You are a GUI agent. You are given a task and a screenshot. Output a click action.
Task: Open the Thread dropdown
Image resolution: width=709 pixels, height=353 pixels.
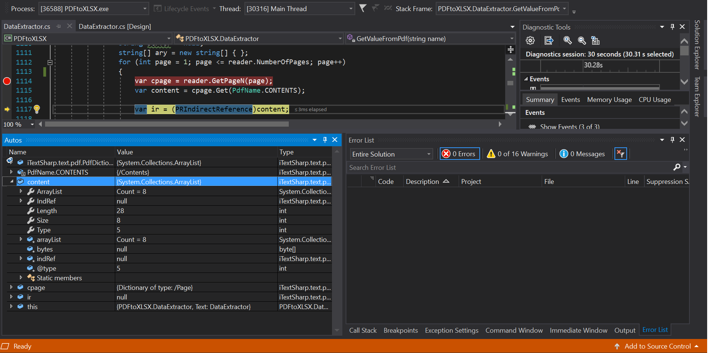[x=350, y=8]
